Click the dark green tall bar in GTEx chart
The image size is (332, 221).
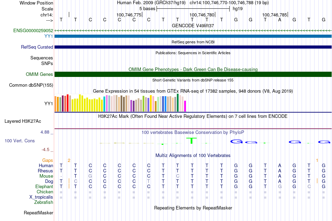point(178,102)
